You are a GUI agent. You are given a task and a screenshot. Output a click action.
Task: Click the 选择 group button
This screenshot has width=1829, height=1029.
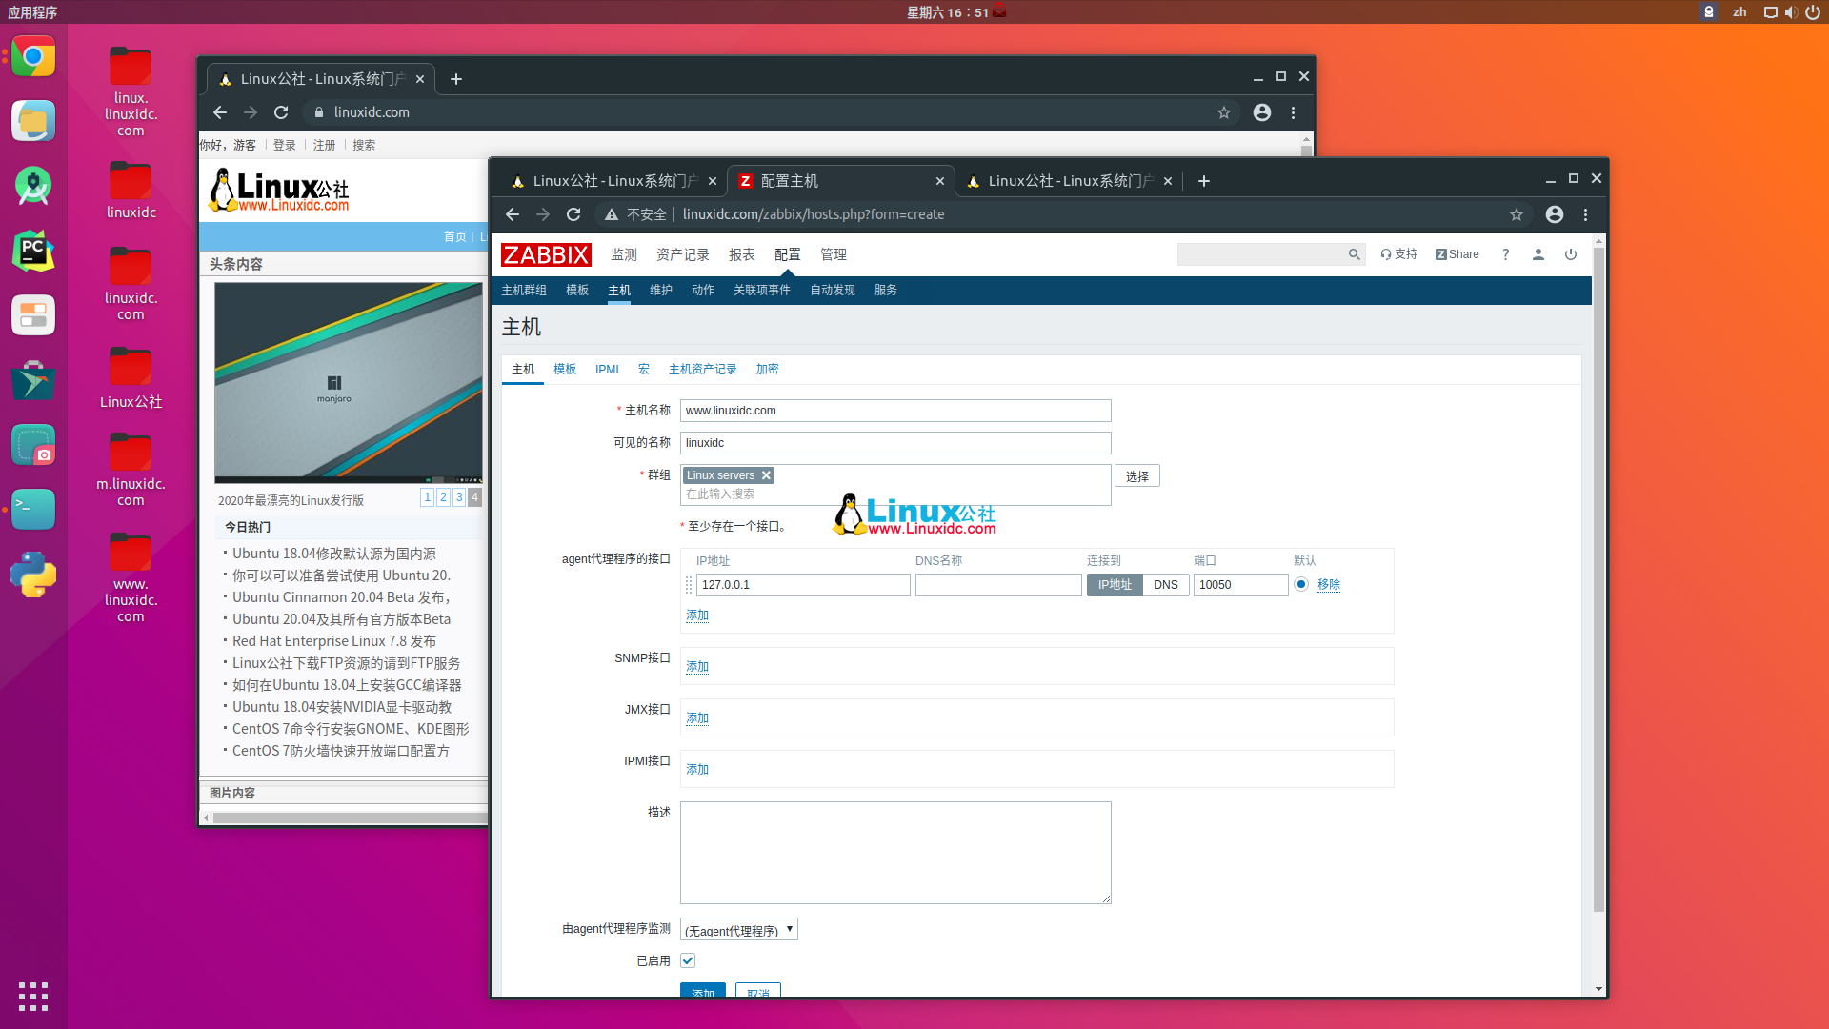point(1137,476)
